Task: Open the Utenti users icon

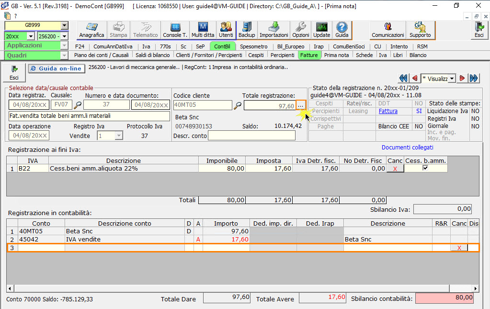Action: 226,30
